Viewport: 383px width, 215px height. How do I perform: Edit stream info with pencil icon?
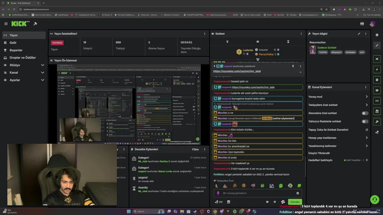point(359,34)
